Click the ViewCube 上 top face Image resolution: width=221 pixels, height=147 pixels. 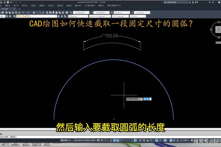point(219,29)
